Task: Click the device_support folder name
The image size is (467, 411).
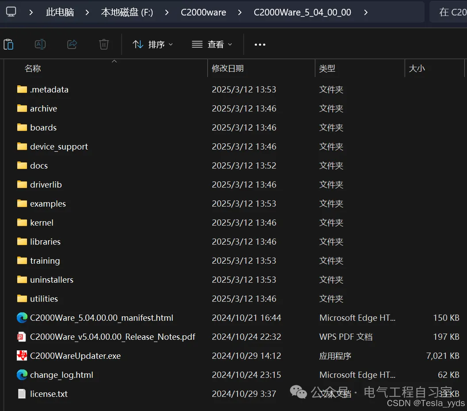Action: [59, 146]
